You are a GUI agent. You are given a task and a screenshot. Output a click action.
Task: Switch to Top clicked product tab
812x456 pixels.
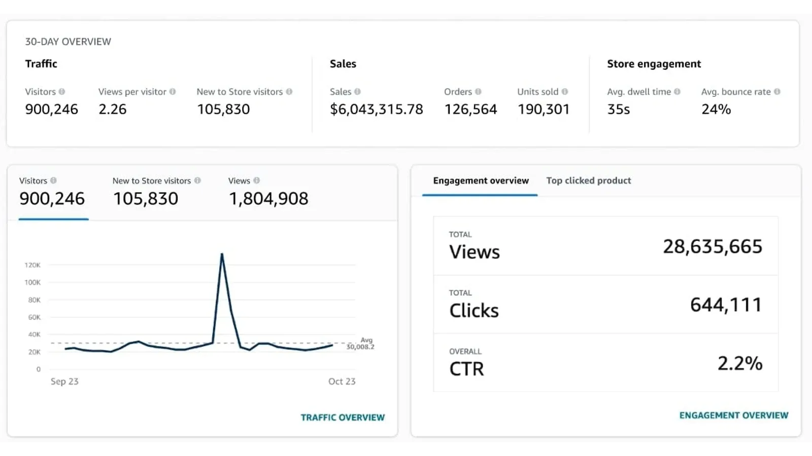click(589, 181)
